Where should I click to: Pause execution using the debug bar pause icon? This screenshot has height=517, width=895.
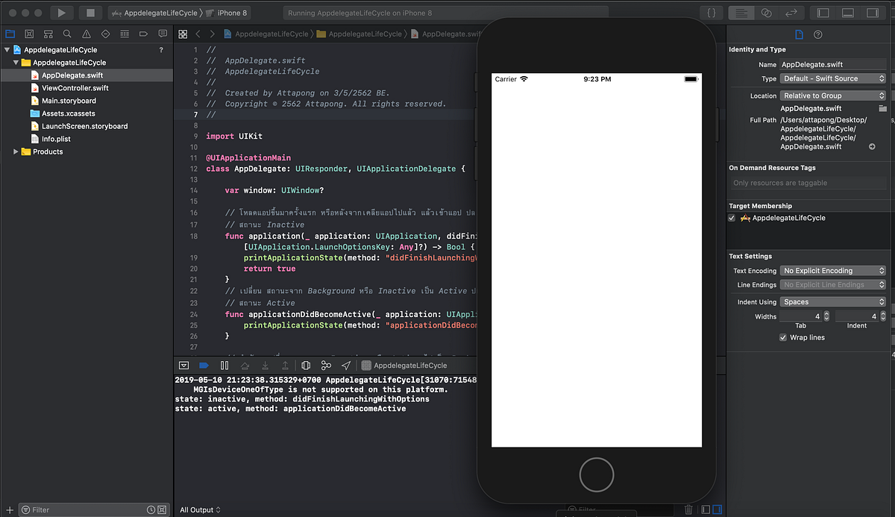click(x=224, y=365)
